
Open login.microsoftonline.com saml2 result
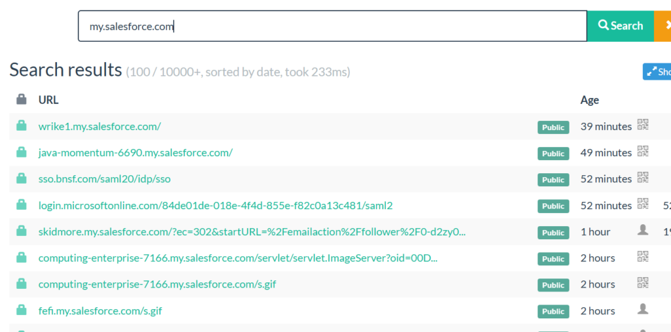(x=216, y=206)
